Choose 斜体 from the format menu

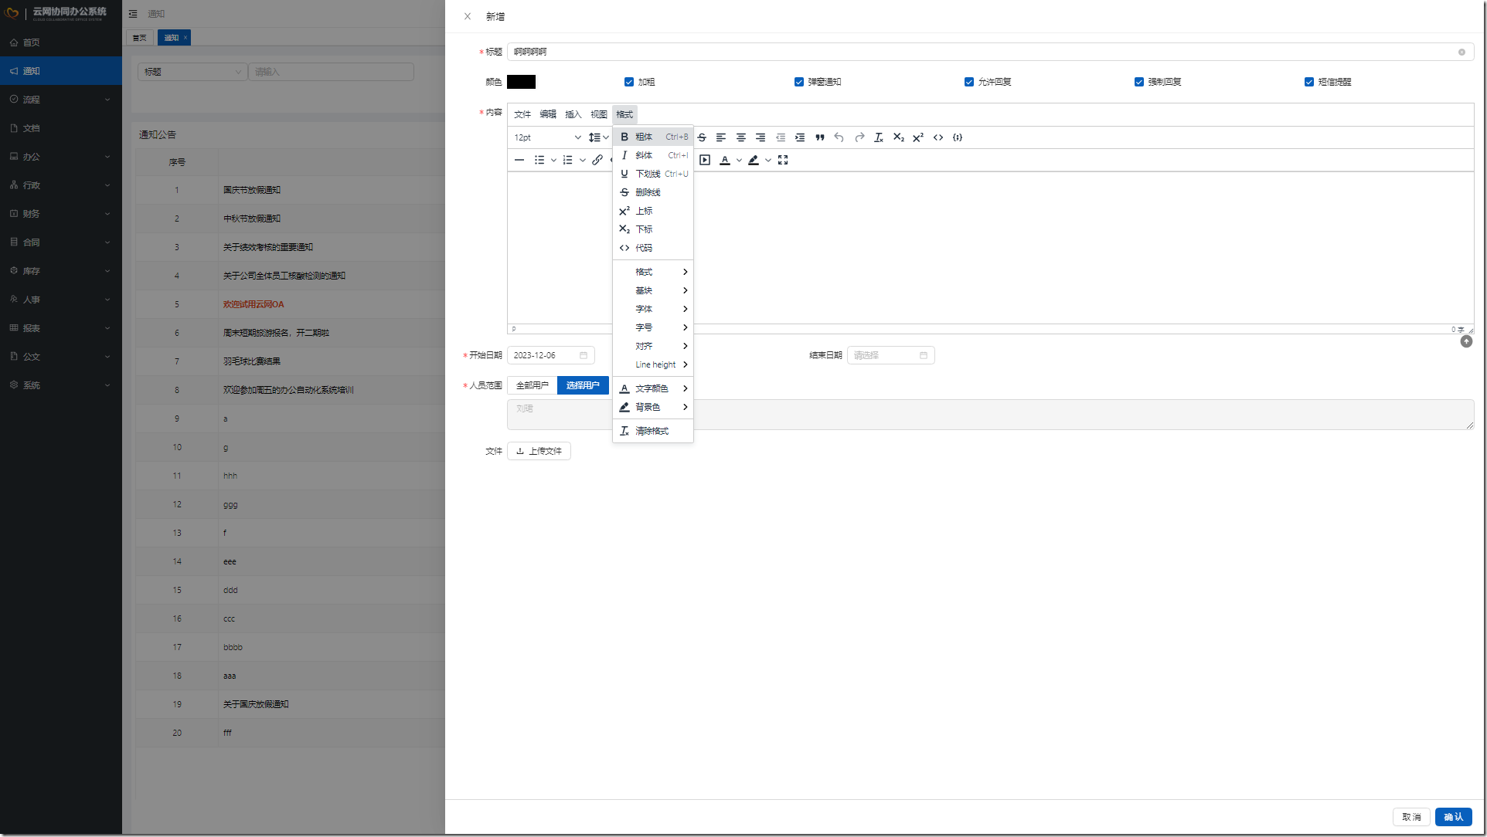coord(653,155)
